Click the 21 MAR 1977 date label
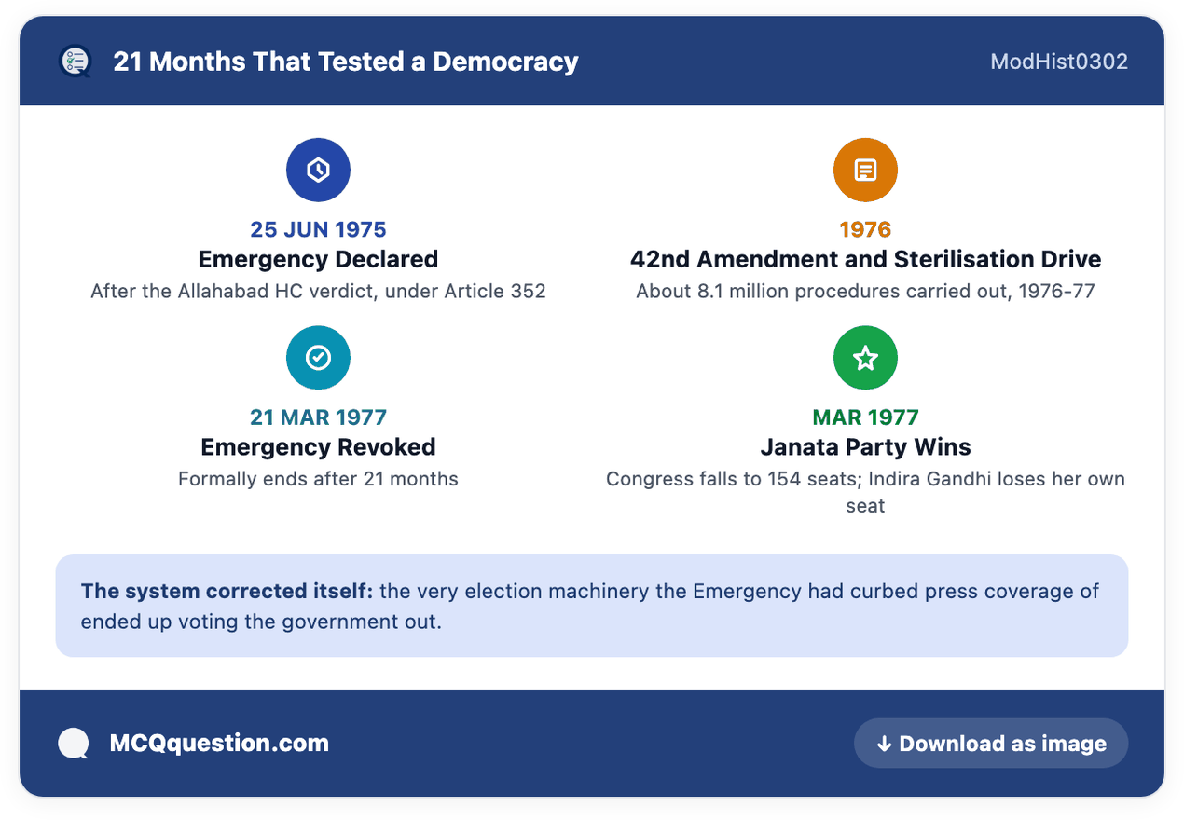 pos(318,417)
